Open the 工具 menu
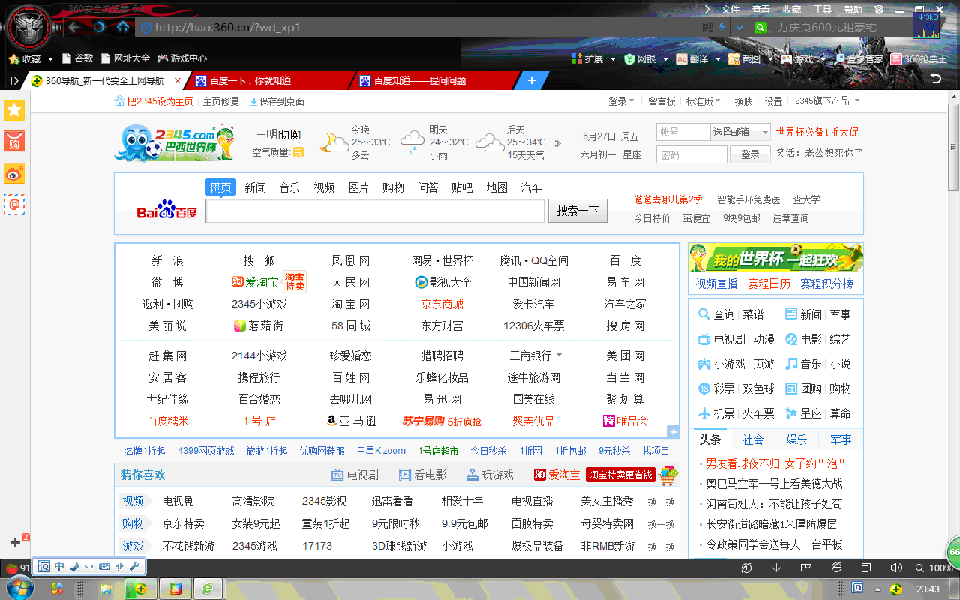The width and height of the screenshot is (960, 600). coord(823,10)
